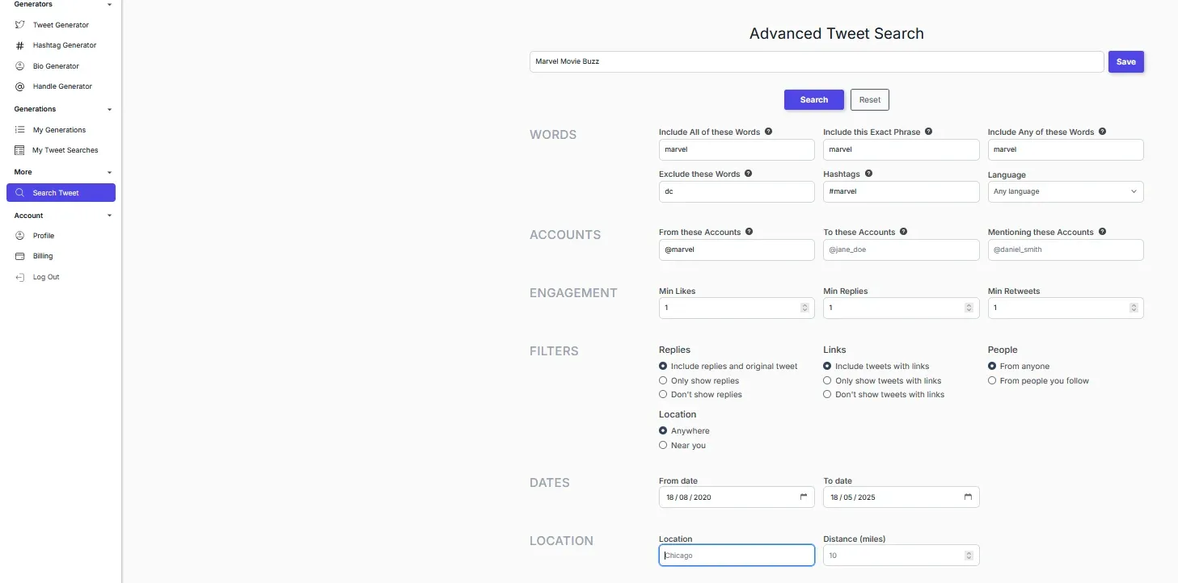Viewport: 1178px width, 583px height.
Task: Select Only show tweets with links option
Action: click(827, 380)
